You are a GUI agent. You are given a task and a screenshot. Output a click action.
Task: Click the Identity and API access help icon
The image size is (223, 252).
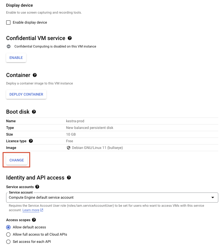tap(69, 178)
